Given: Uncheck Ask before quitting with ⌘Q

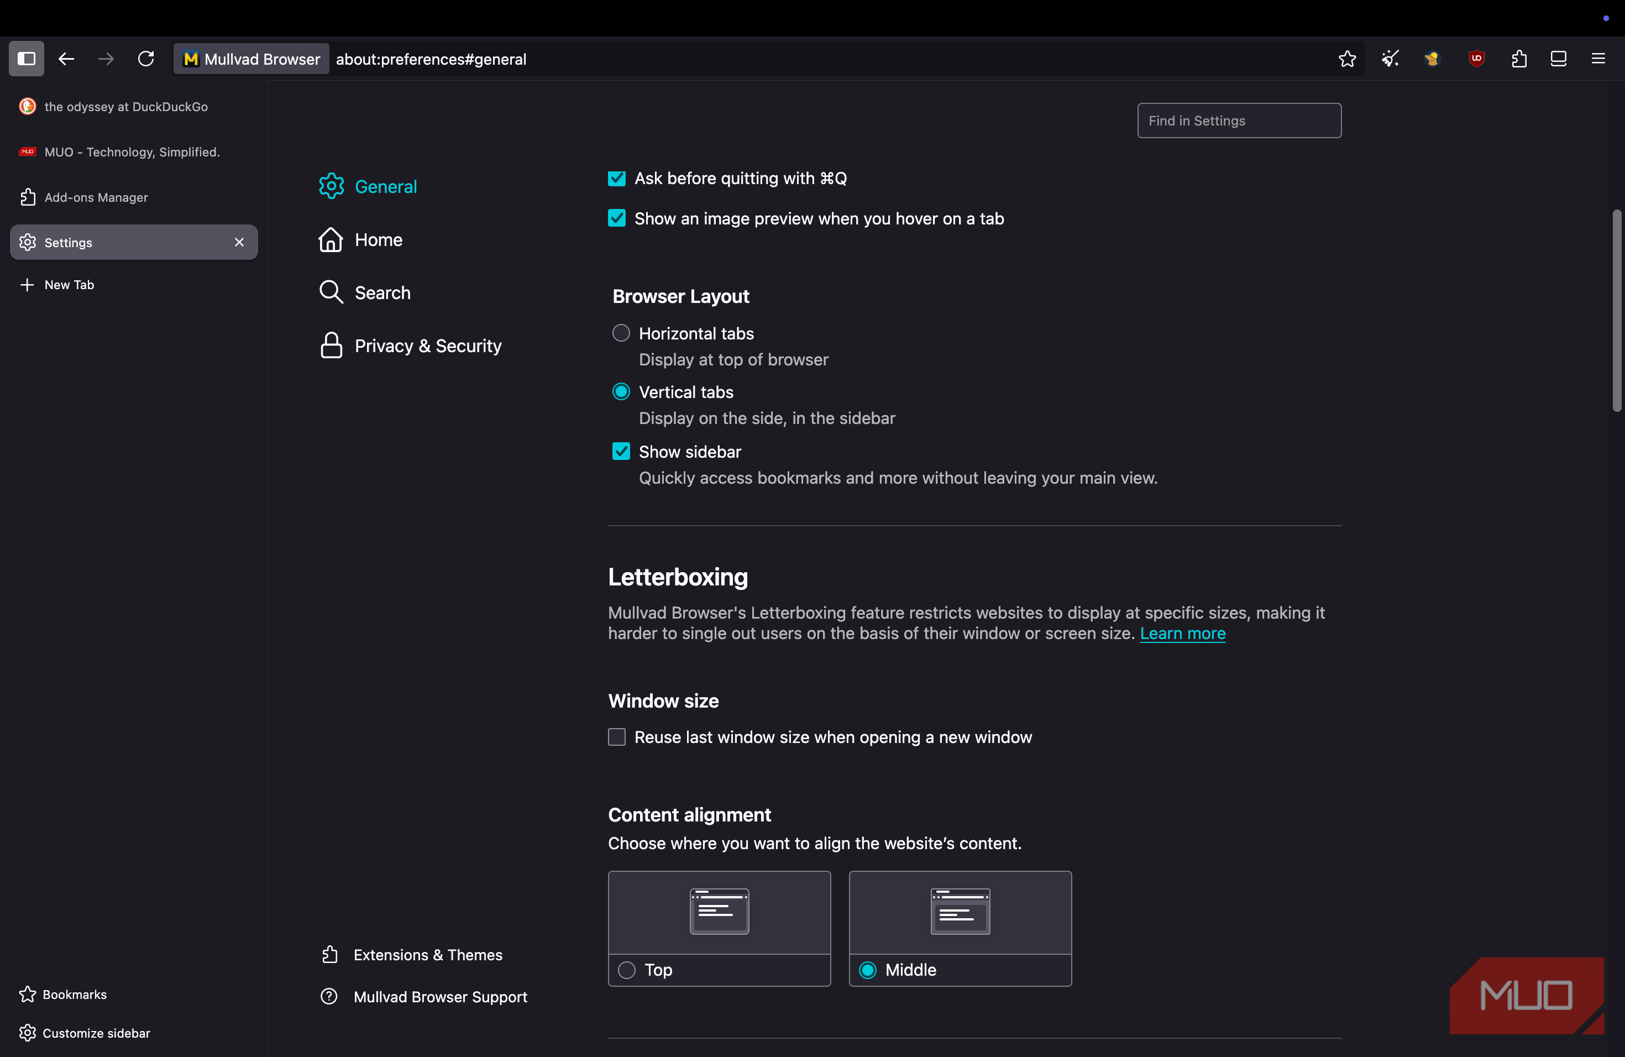Looking at the screenshot, I should [616, 178].
